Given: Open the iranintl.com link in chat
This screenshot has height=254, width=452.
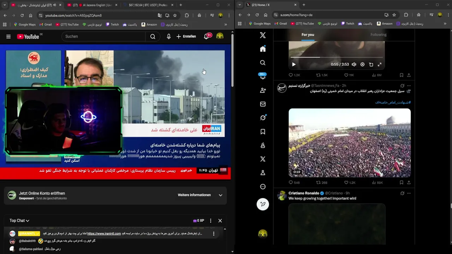Looking at the screenshot, I should 104,234.
